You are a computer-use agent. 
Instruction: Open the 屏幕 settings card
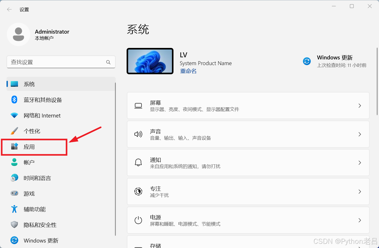[248, 106]
